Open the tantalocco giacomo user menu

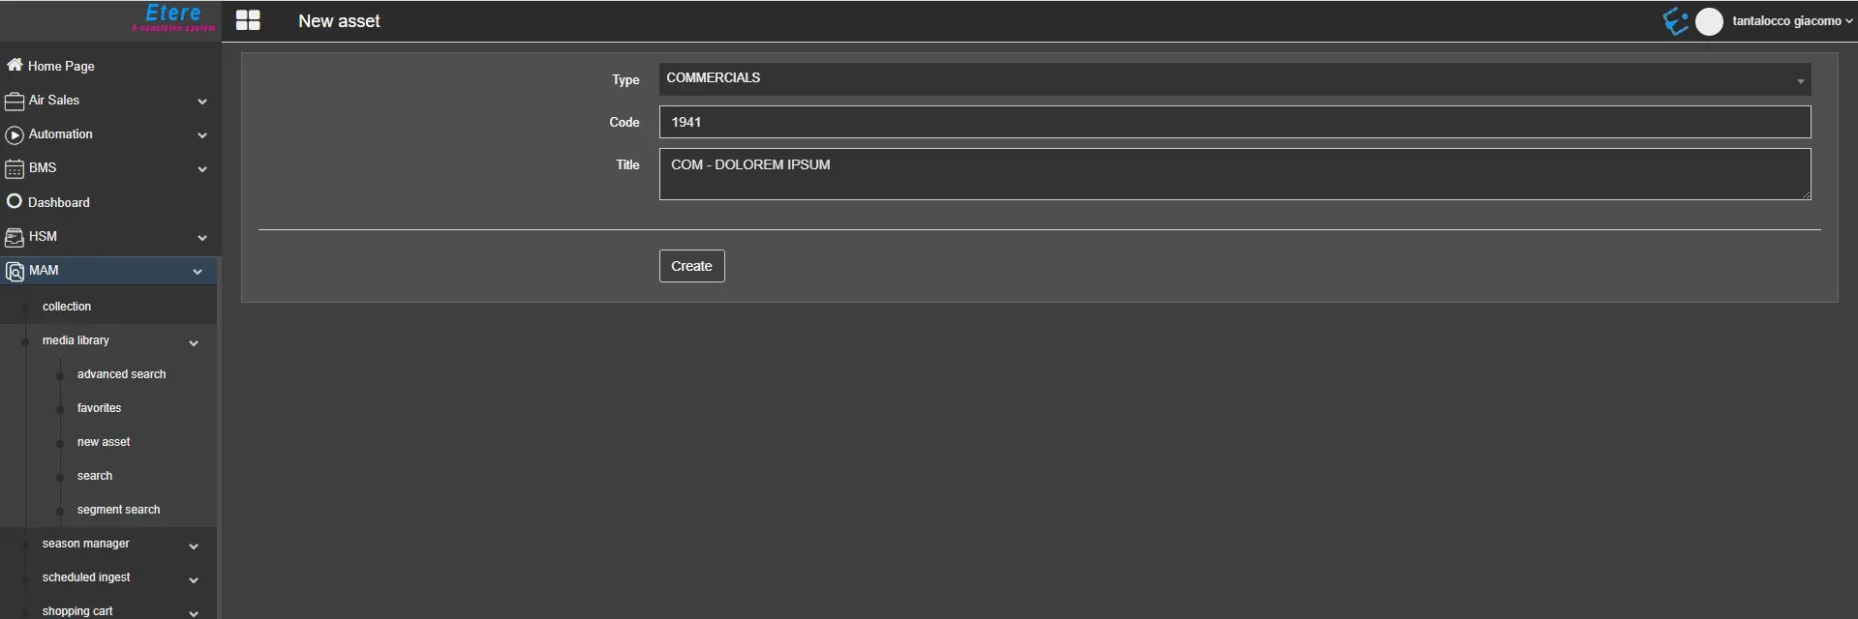[1791, 21]
